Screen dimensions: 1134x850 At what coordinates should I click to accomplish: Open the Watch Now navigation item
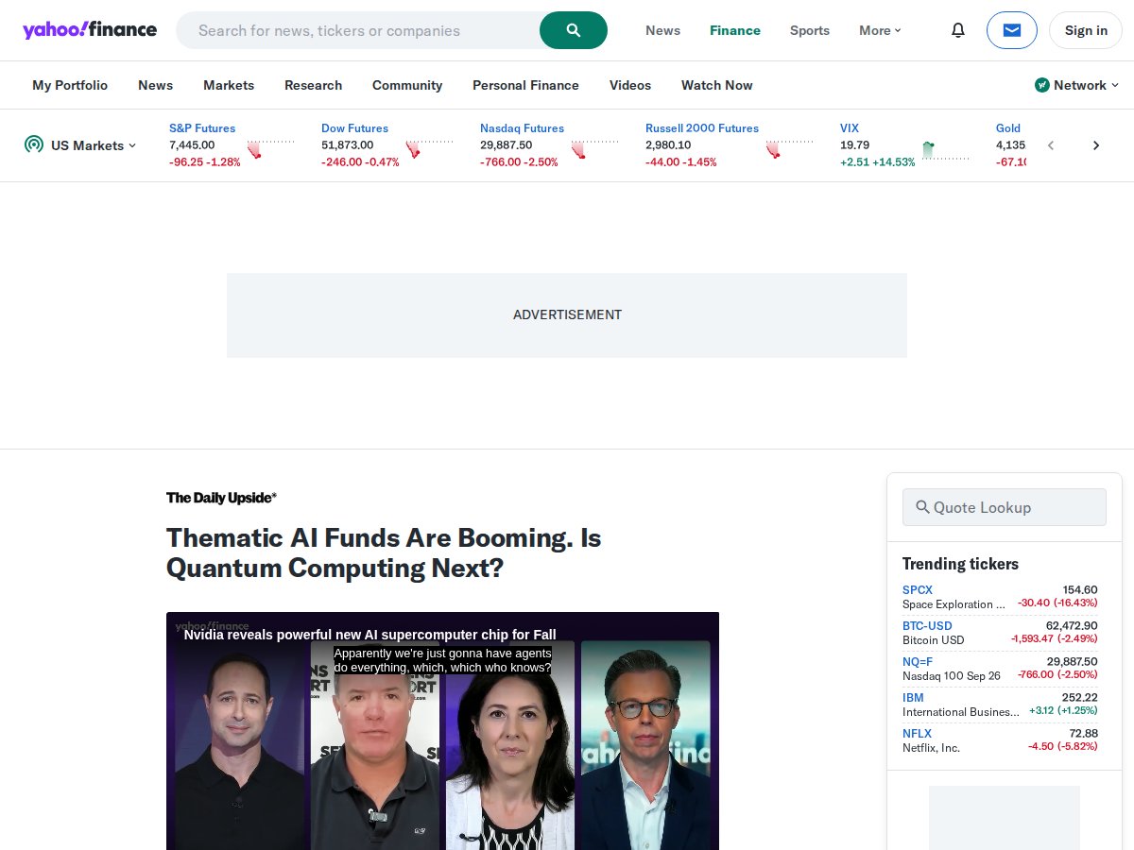(717, 85)
